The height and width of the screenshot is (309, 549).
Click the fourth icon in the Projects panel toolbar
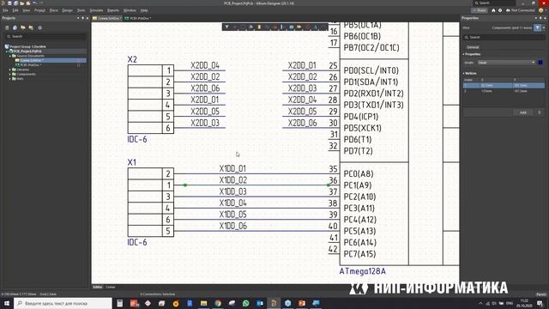[31, 27]
